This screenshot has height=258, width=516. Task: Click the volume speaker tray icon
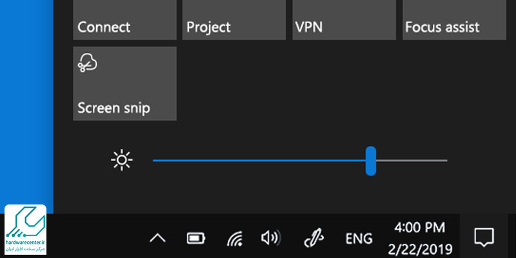tap(271, 237)
